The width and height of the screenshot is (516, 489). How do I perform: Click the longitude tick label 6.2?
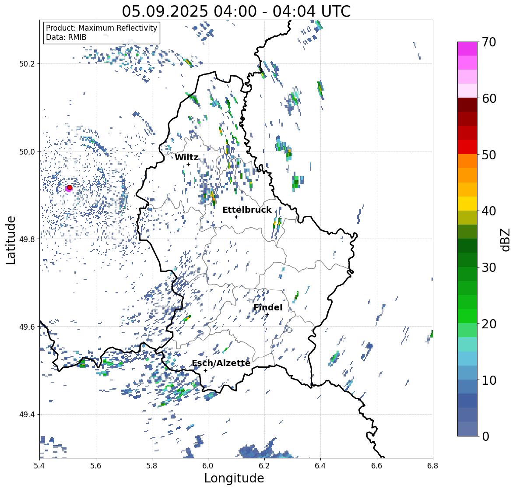264,466
